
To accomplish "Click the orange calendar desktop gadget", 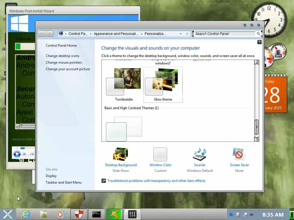I will 276,94.
